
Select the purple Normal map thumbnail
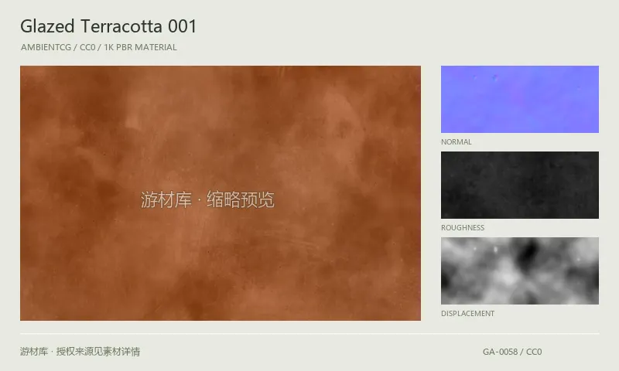[519, 100]
